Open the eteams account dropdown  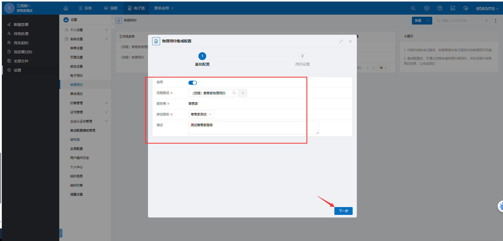487,8
